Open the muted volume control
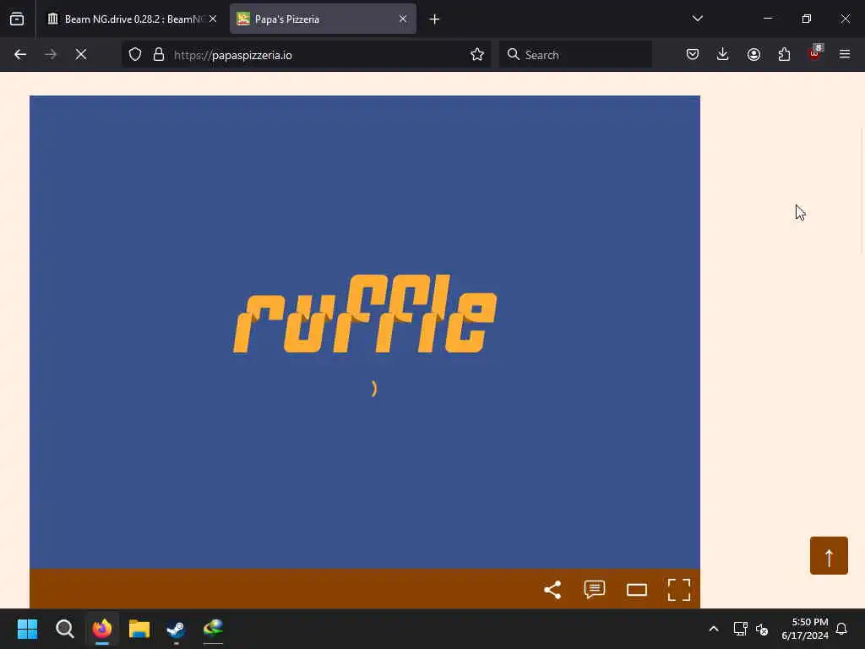The height and width of the screenshot is (649, 865). [762, 629]
